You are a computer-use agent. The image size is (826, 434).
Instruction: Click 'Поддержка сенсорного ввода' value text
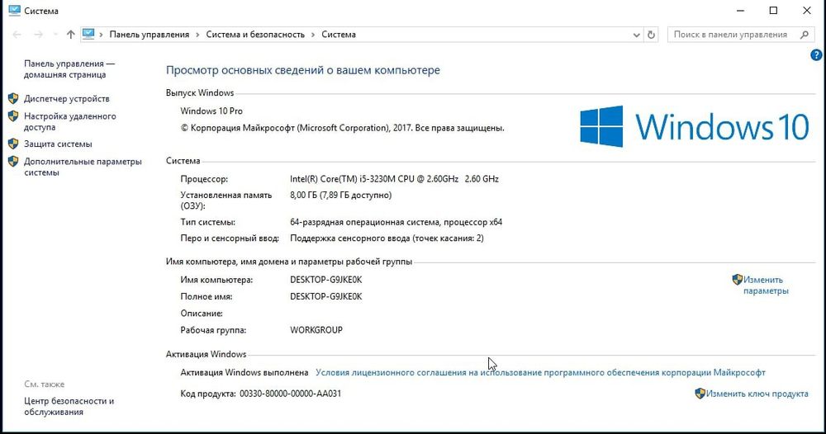point(387,238)
